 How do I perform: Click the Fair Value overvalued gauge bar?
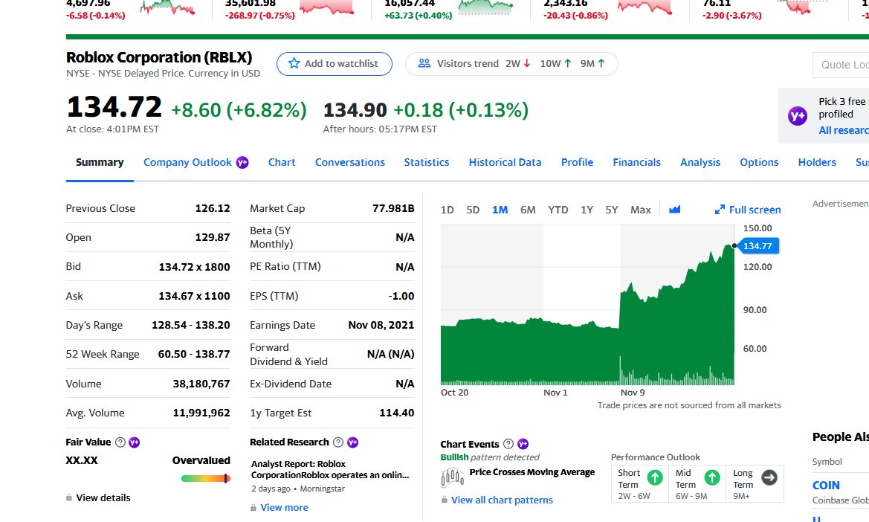[206, 478]
